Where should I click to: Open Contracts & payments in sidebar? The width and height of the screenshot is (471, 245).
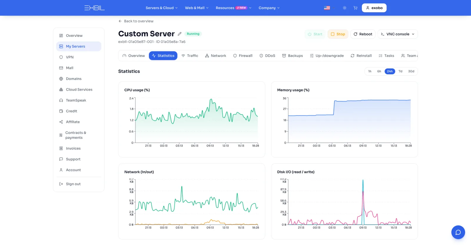coord(79,135)
